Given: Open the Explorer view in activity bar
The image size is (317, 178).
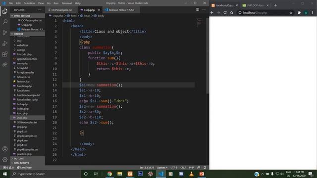Looking at the screenshot, I should pyautogui.click(x=5, y=11).
